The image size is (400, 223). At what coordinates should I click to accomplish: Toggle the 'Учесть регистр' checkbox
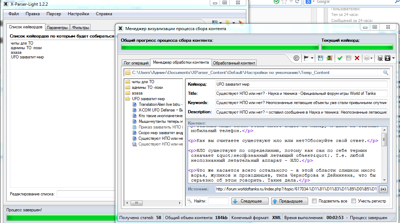(354, 201)
